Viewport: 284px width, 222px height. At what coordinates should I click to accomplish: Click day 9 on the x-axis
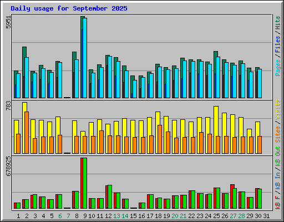(x=85, y=216)
